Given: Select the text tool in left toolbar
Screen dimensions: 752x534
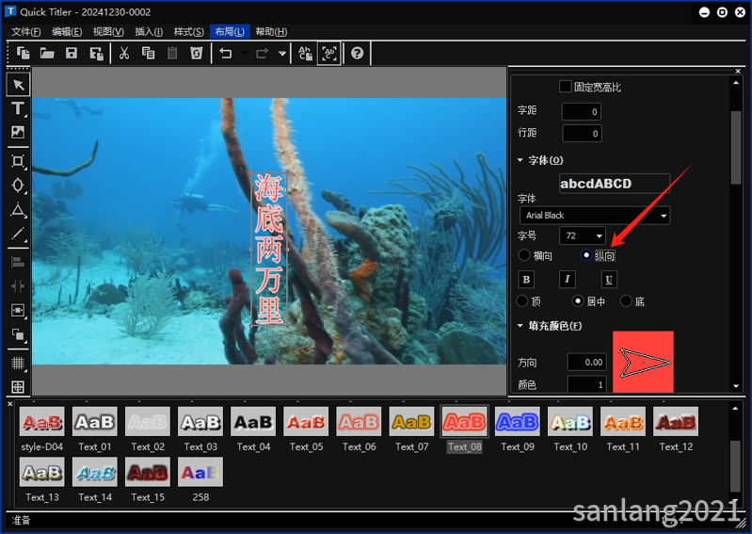Looking at the screenshot, I should [x=18, y=108].
